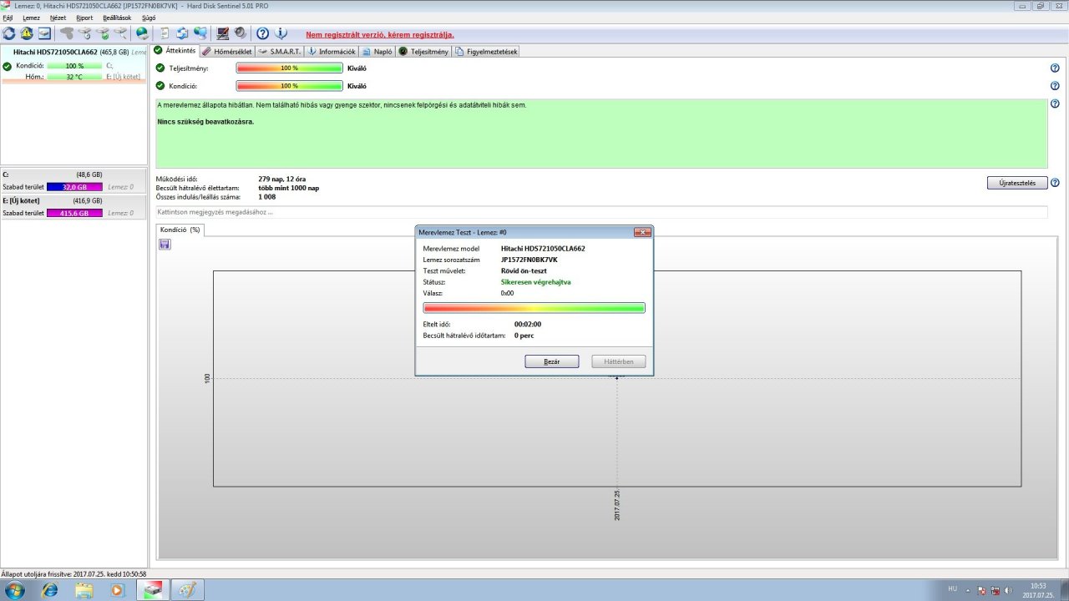Click the help icon beside Teljesítmény bar
The width and height of the screenshot is (1069, 601).
1055,68
